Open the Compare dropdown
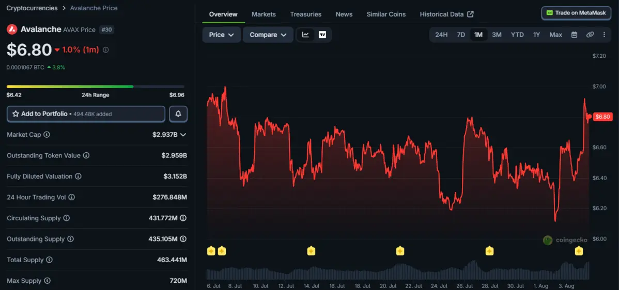 (268, 35)
